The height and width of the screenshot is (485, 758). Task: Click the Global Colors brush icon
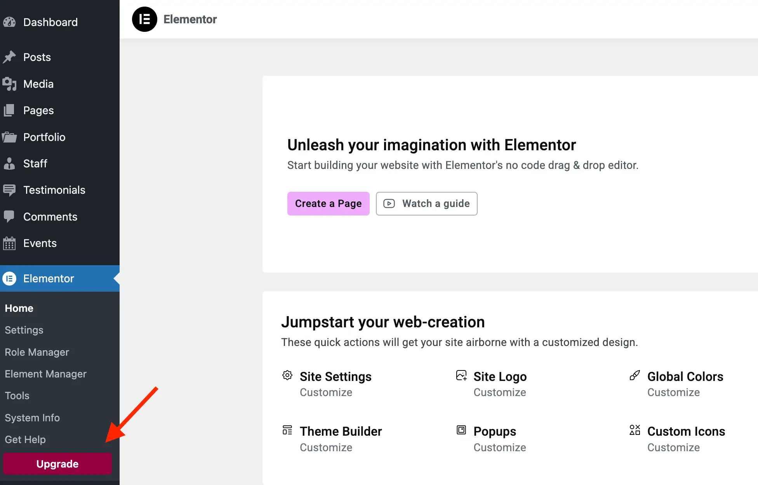coord(635,375)
